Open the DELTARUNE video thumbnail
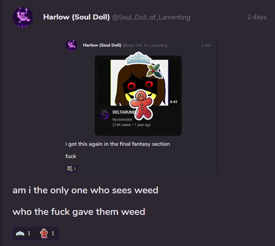This screenshot has width=275, height=246. (x=139, y=83)
